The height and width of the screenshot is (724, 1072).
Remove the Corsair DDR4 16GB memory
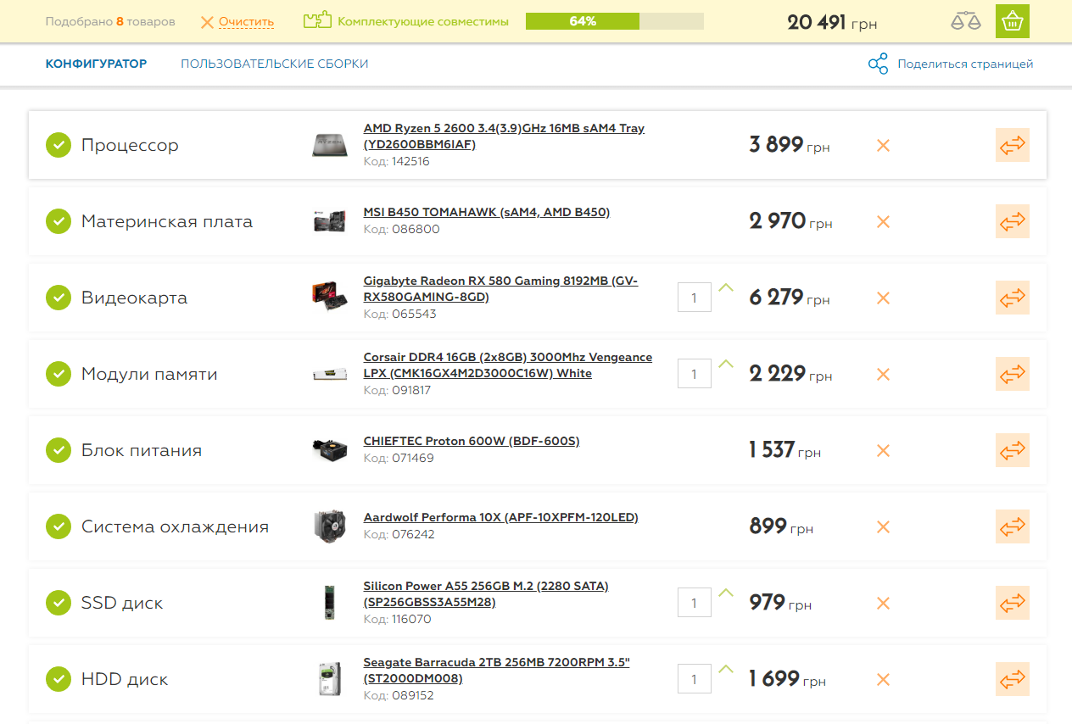tap(883, 374)
